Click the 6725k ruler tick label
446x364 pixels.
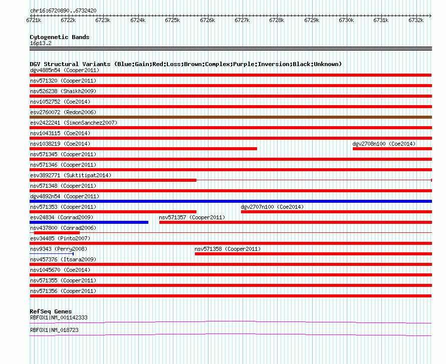pyautogui.click(x=172, y=20)
